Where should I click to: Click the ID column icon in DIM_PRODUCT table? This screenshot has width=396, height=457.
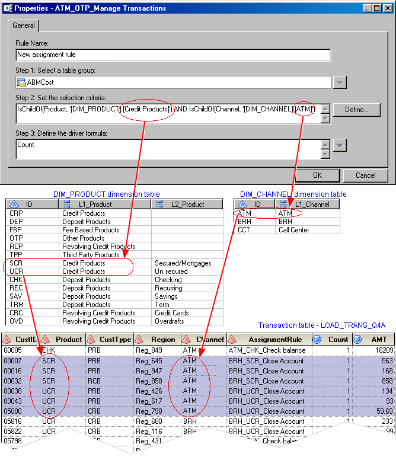click(13, 204)
